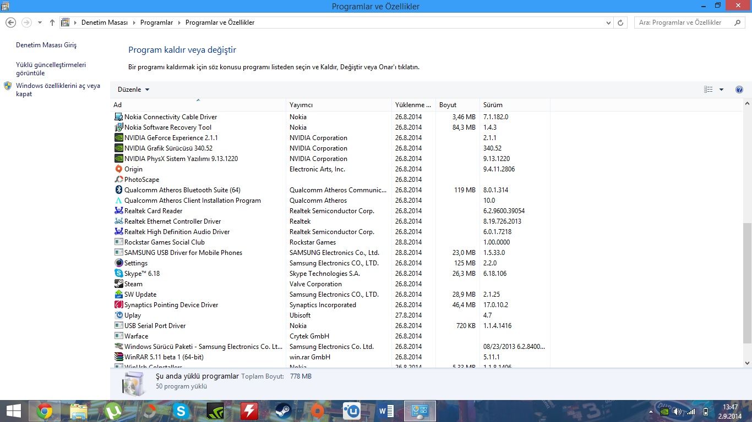Click the up-one-level arrow in the navigation bar
The height and width of the screenshot is (422, 752).
pyautogui.click(x=52, y=23)
